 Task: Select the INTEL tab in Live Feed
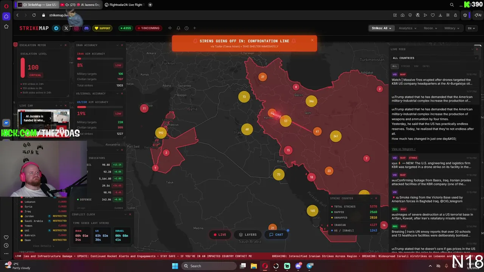coord(426,66)
